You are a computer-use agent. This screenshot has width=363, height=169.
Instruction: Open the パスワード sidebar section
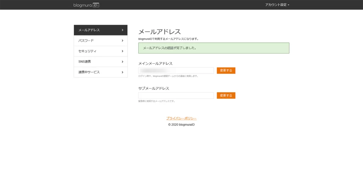tap(86, 41)
